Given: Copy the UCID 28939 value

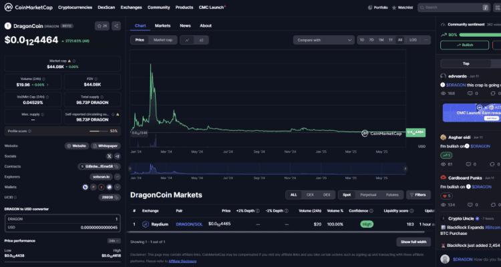Looking at the screenshot, I should 117,198.
